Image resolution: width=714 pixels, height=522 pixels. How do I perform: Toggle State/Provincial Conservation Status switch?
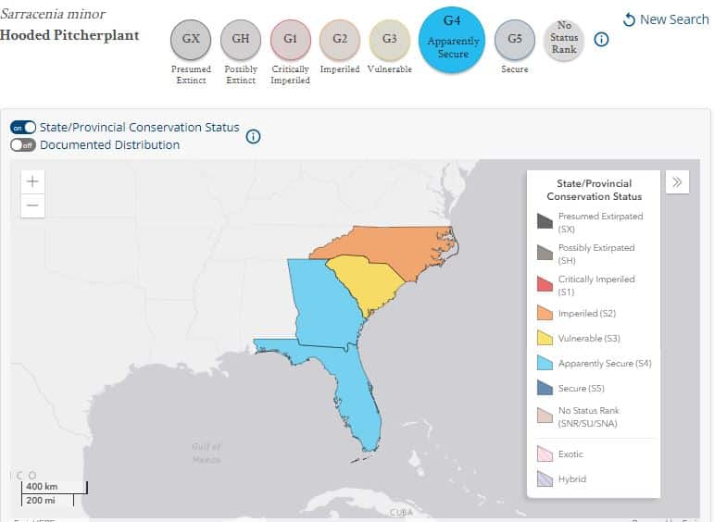coord(23,128)
